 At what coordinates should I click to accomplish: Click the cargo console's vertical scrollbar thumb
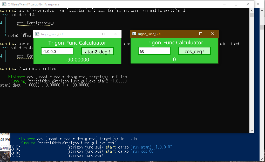(x=252, y=15)
